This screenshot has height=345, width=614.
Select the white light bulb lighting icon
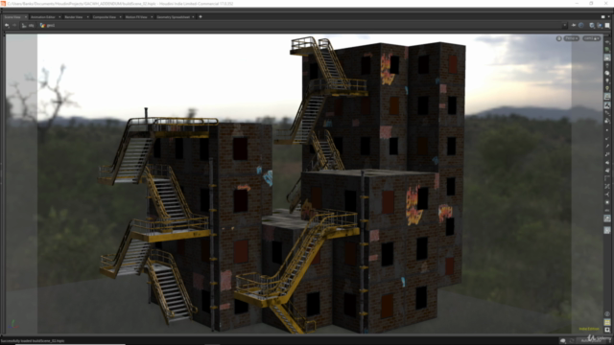[x=607, y=80]
